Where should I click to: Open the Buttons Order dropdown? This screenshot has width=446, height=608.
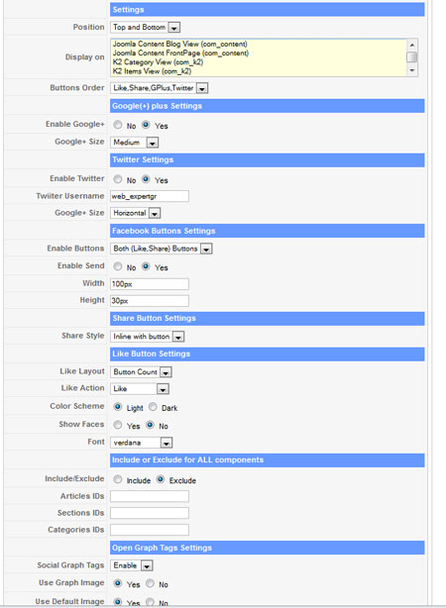(160, 88)
